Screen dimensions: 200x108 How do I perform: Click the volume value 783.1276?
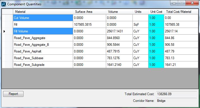click(x=113, y=58)
